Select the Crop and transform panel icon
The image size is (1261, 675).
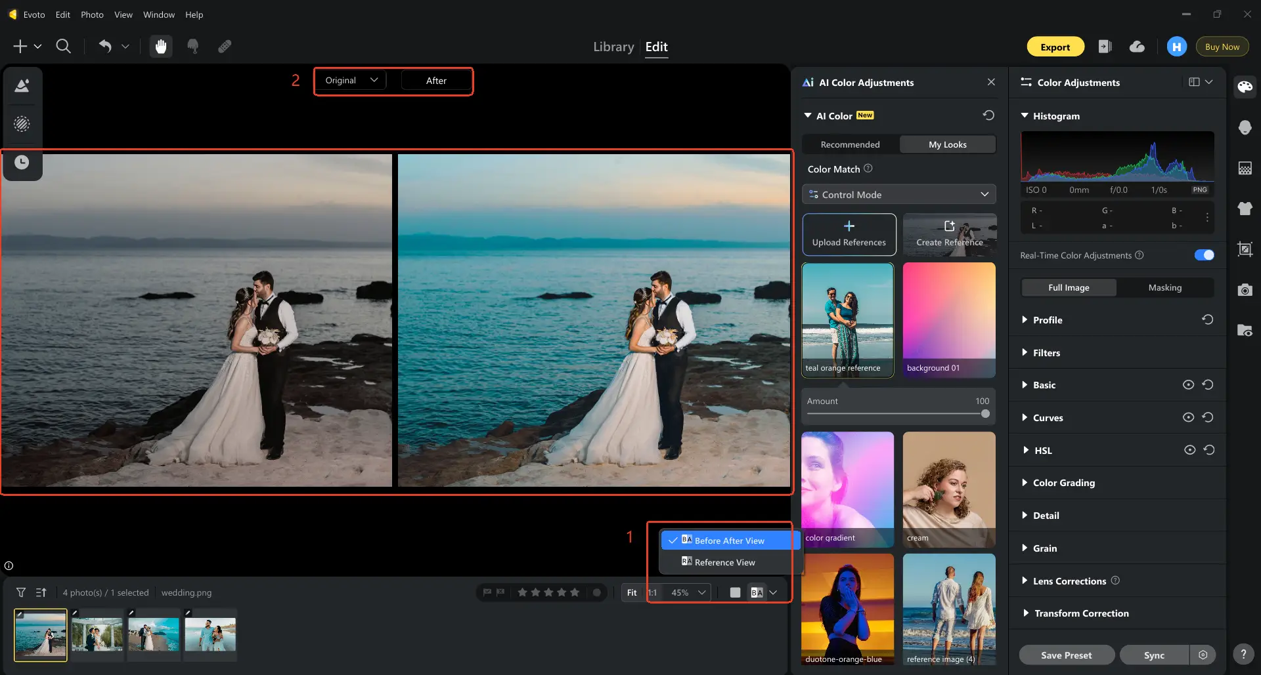[x=1245, y=249]
